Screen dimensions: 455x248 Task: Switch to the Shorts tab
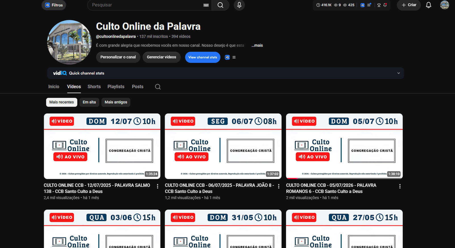point(94,87)
